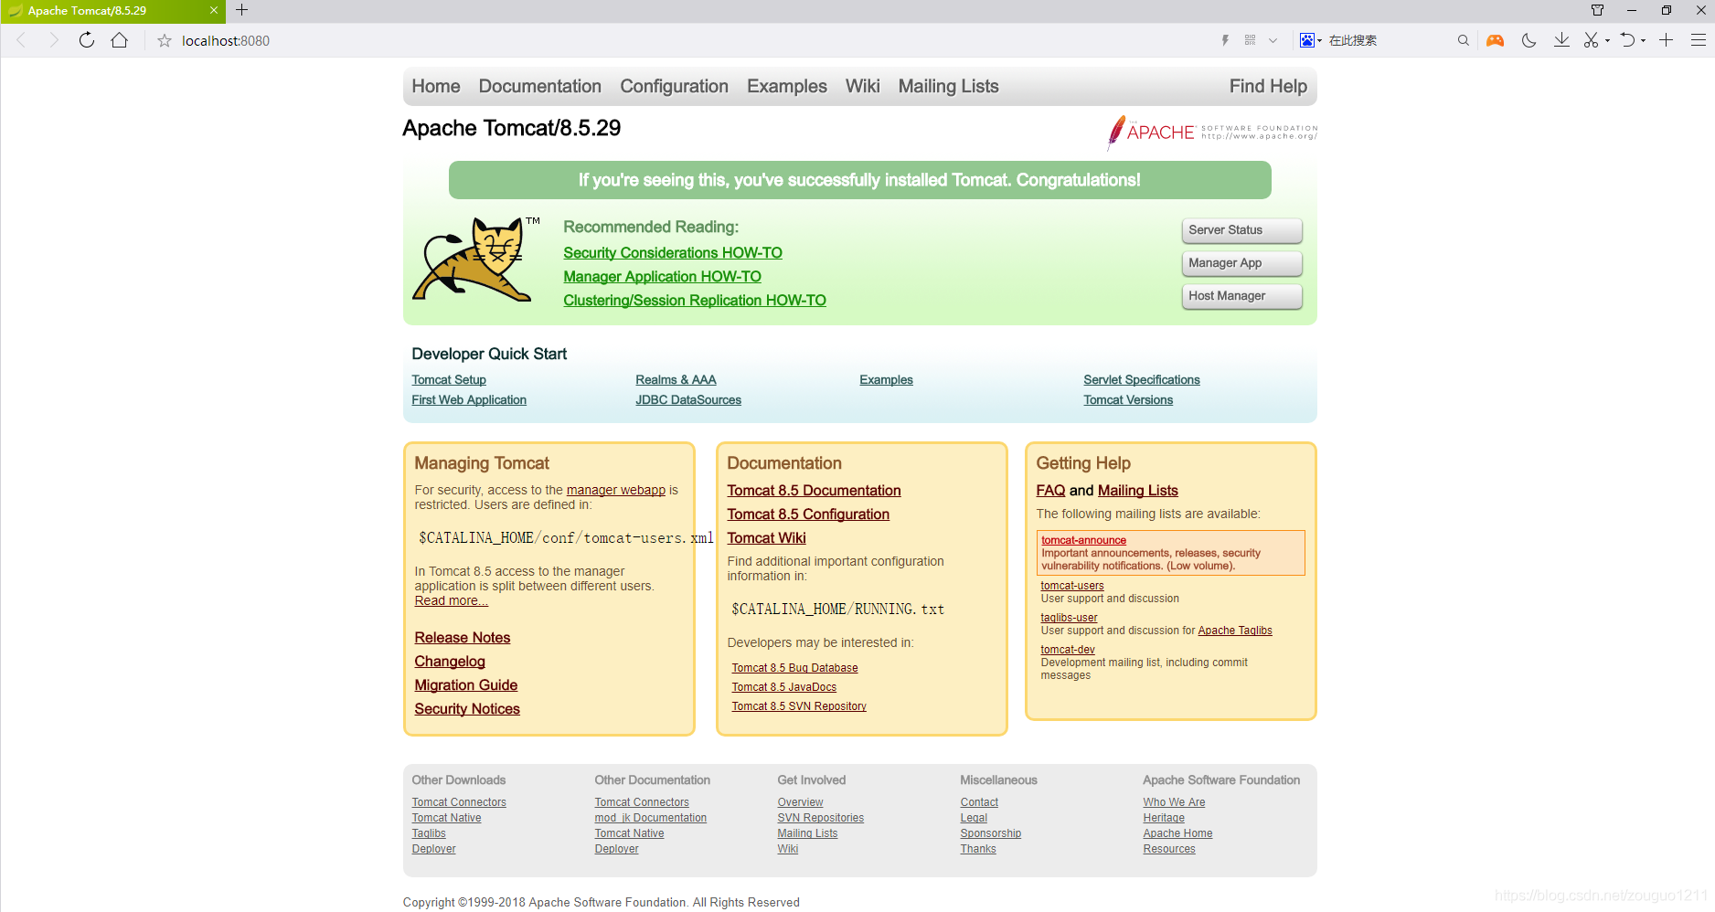The image size is (1715, 912).
Task: Open Tomcat 8.5 Documentation link
Action: [x=815, y=491]
